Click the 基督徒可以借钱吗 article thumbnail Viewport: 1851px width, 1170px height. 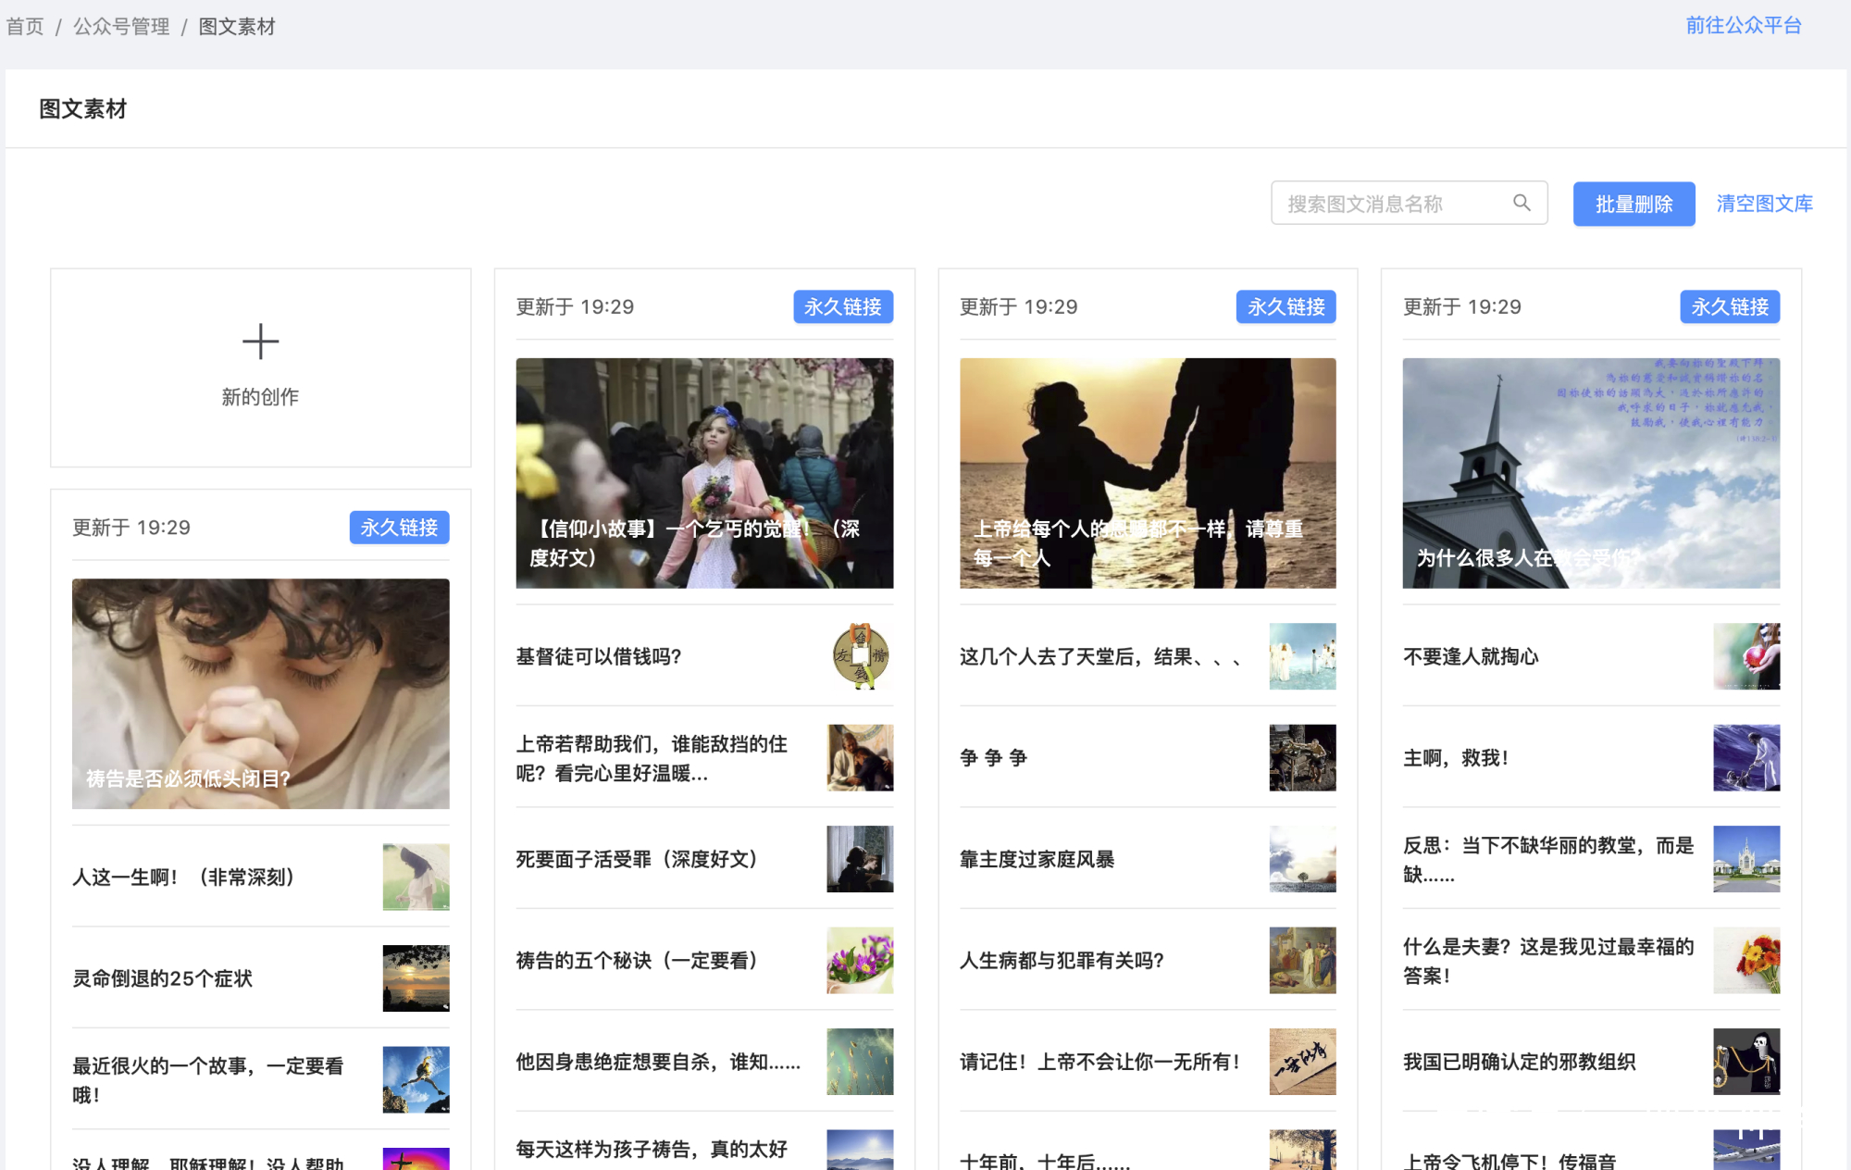(x=859, y=656)
